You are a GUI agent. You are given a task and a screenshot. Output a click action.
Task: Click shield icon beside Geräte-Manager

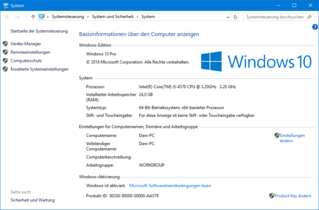(x=5, y=44)
